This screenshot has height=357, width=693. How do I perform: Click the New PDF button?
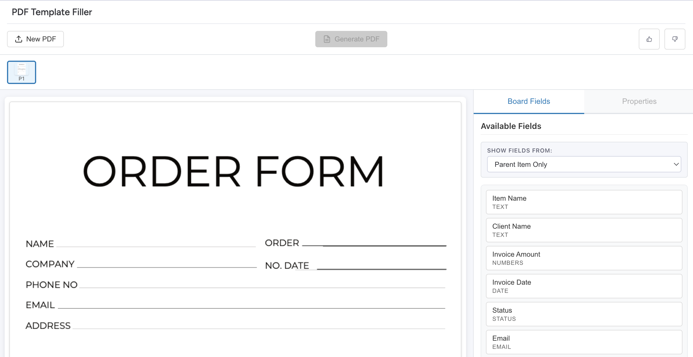tap(35, 39)
